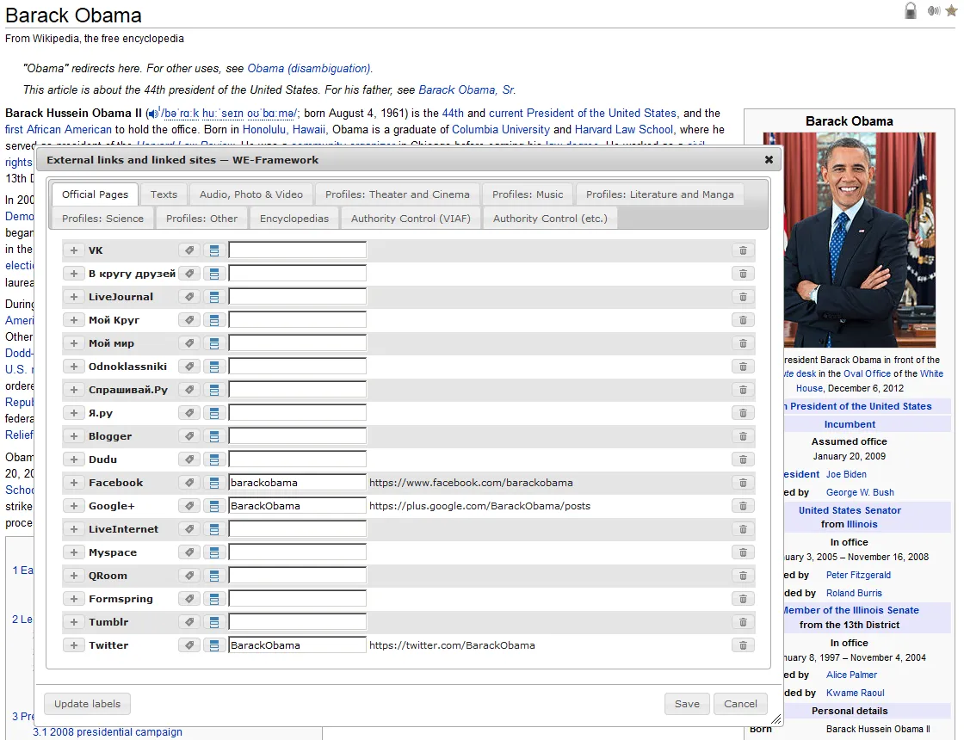The width and height of the screenshot is (964, 740).
Task: Add another VK entry with the plus button
Action: 74,250
